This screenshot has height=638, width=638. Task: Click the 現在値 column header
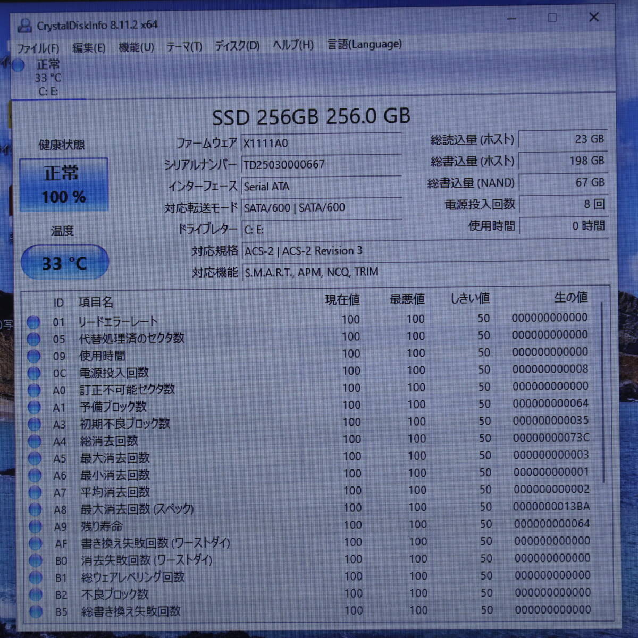pos(342,300)
